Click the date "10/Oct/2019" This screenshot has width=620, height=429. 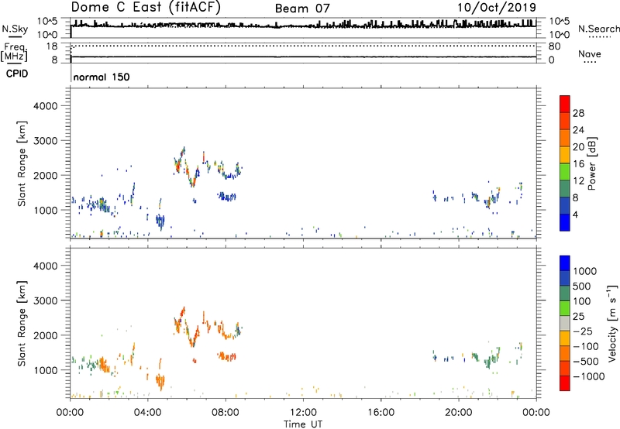(x=497, y=8)
